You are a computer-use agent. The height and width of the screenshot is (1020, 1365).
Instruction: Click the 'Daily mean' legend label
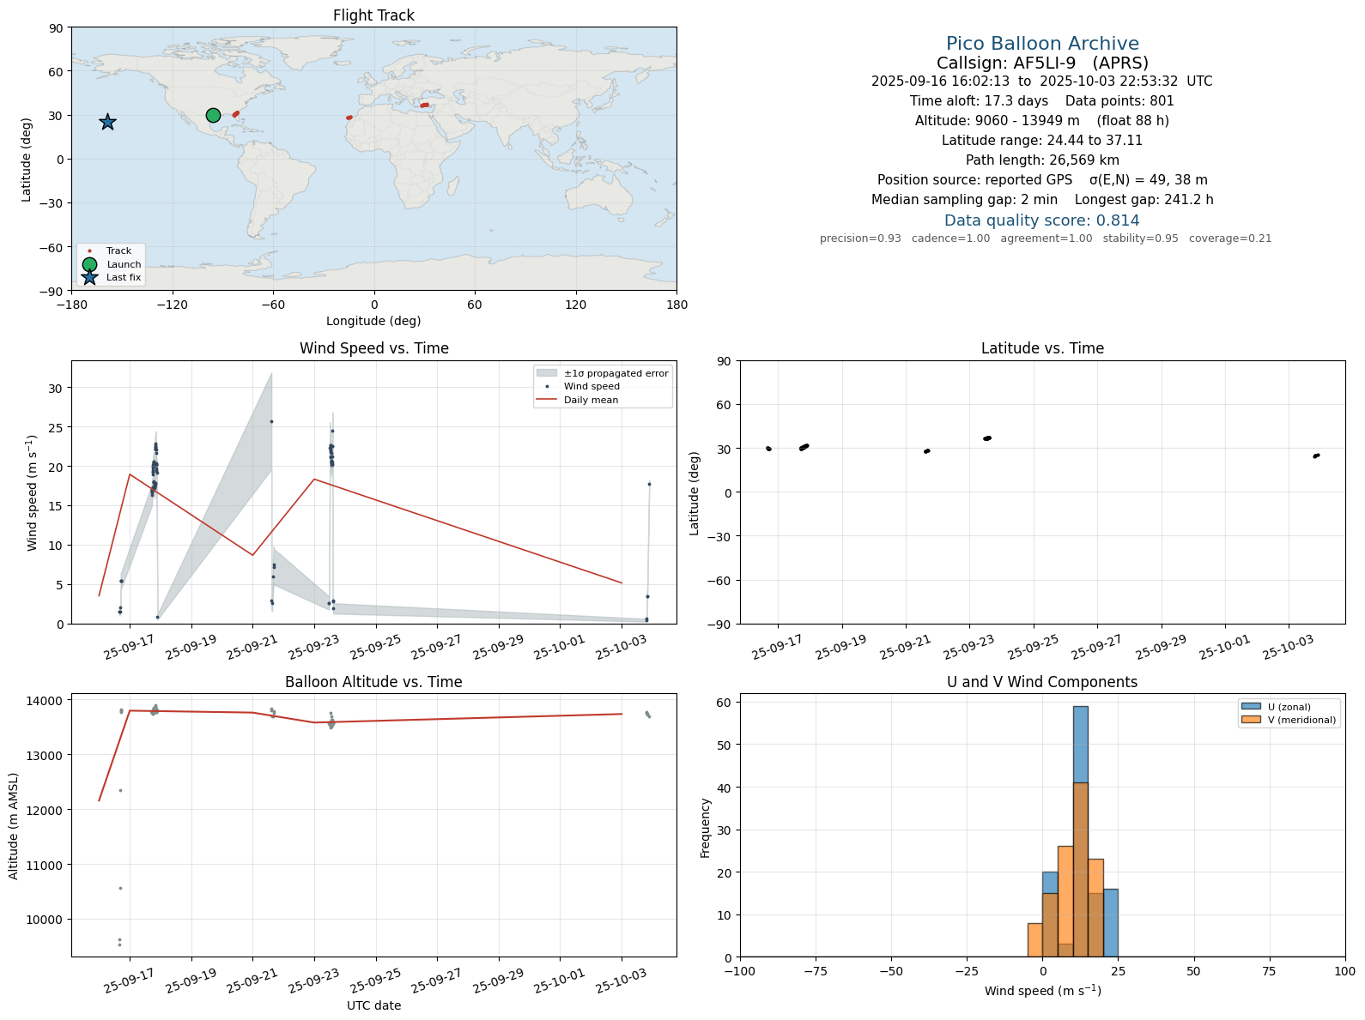pyautogui.click(x=591, y=400)
